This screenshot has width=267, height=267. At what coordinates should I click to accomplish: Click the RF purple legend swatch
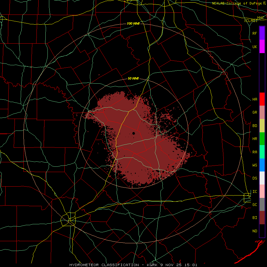coord(262,33)
